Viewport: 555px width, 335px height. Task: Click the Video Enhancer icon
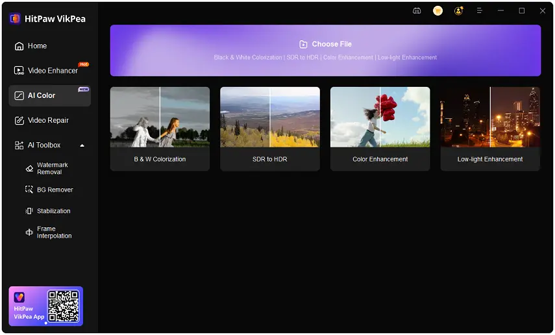pos(19,71)
